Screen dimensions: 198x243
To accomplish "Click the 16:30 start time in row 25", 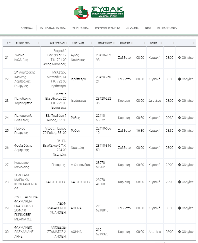I will point(140,131).
